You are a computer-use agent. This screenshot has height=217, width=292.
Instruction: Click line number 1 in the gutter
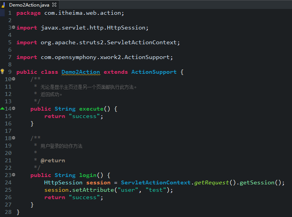10,13
